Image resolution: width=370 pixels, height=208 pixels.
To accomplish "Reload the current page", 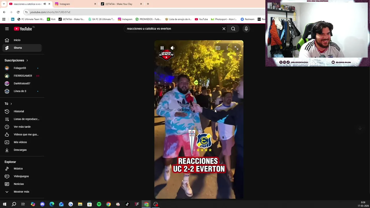I will [x=18, y=12].
